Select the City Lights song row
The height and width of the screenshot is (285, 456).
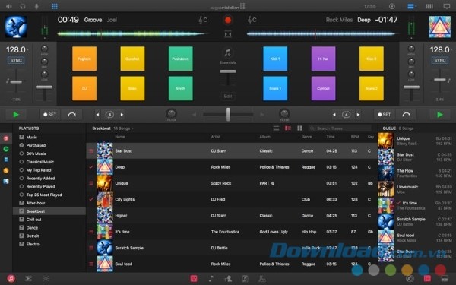coord(232,199)
